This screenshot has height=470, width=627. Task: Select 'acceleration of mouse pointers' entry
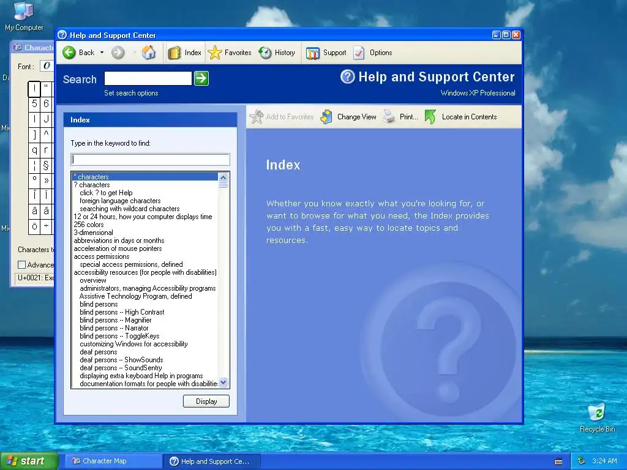point(145,248)
